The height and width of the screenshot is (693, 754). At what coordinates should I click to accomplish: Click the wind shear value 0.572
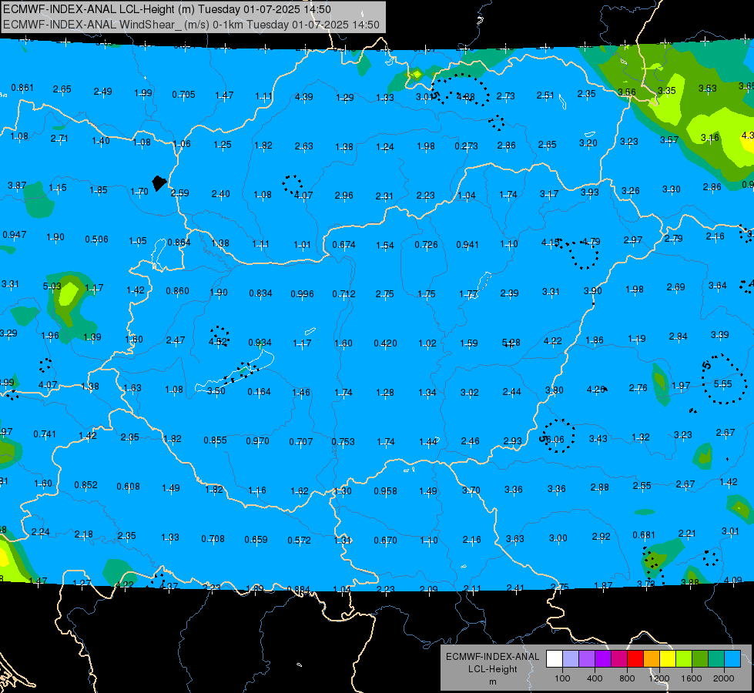[x=299, y=540]
